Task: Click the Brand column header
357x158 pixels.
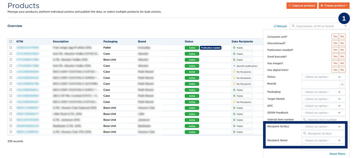Action: pyautogui.click(x=142, y=42)
